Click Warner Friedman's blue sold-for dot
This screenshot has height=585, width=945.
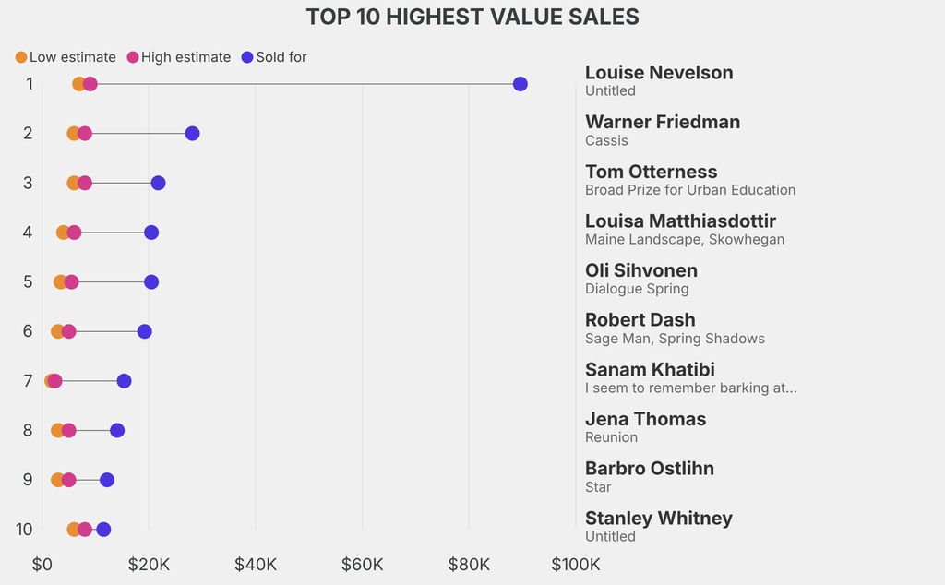pos(192,134)
